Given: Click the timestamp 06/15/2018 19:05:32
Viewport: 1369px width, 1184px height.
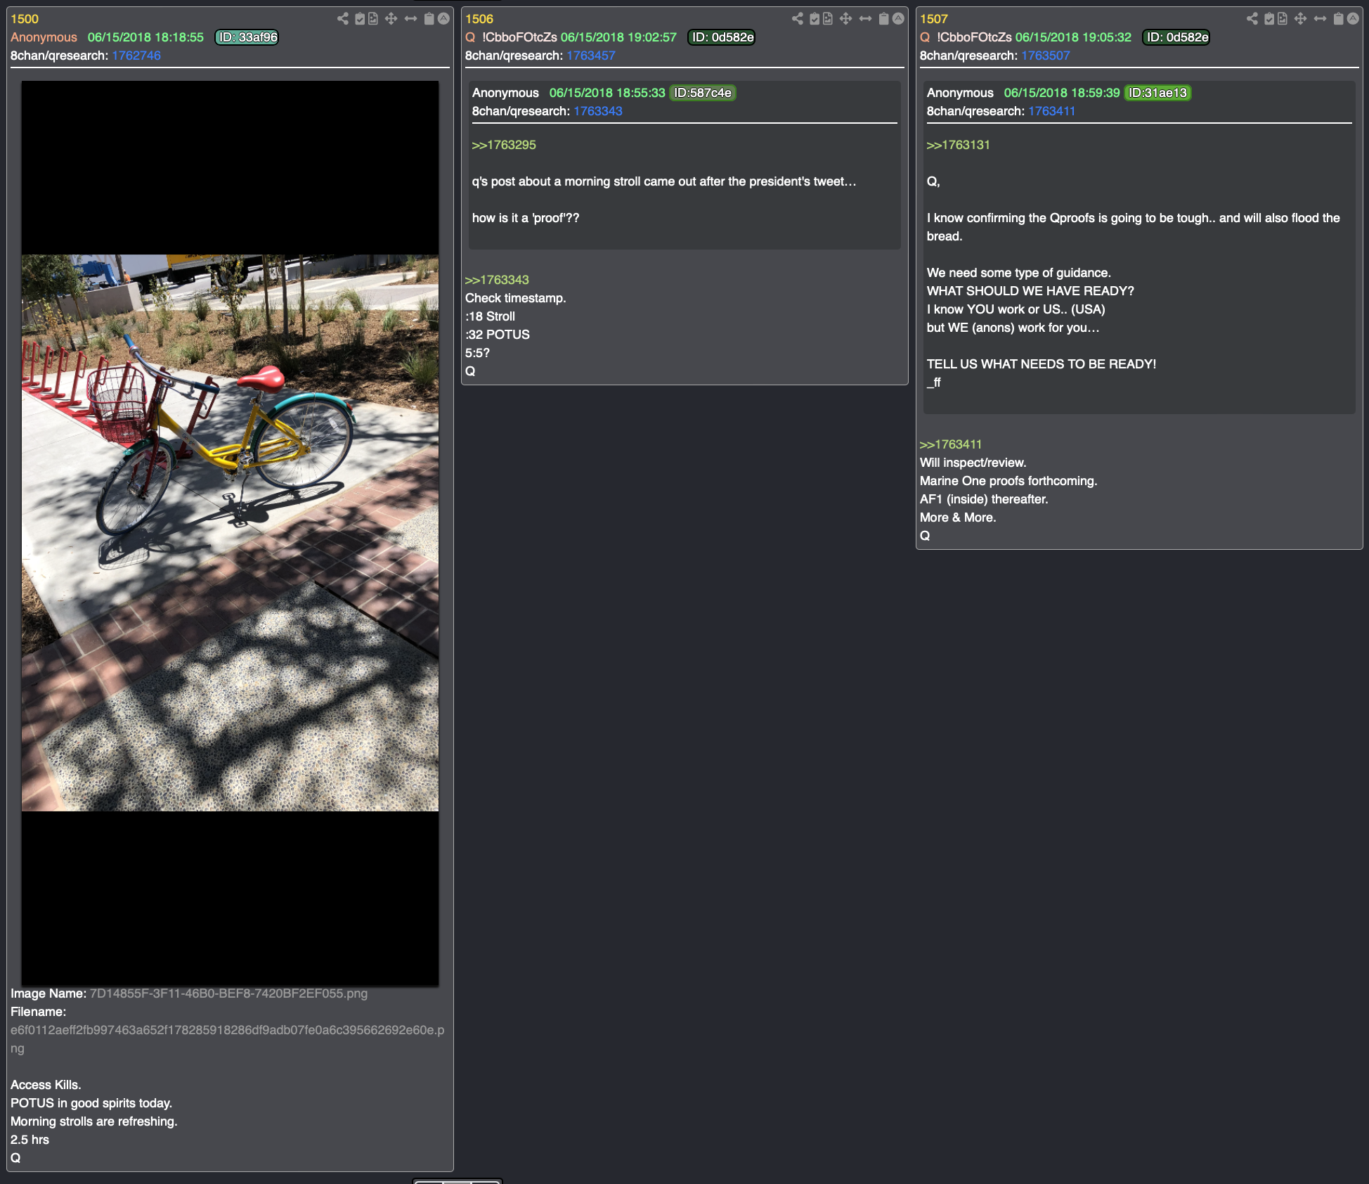Looking at the screenshot, I should [1073, 37].
